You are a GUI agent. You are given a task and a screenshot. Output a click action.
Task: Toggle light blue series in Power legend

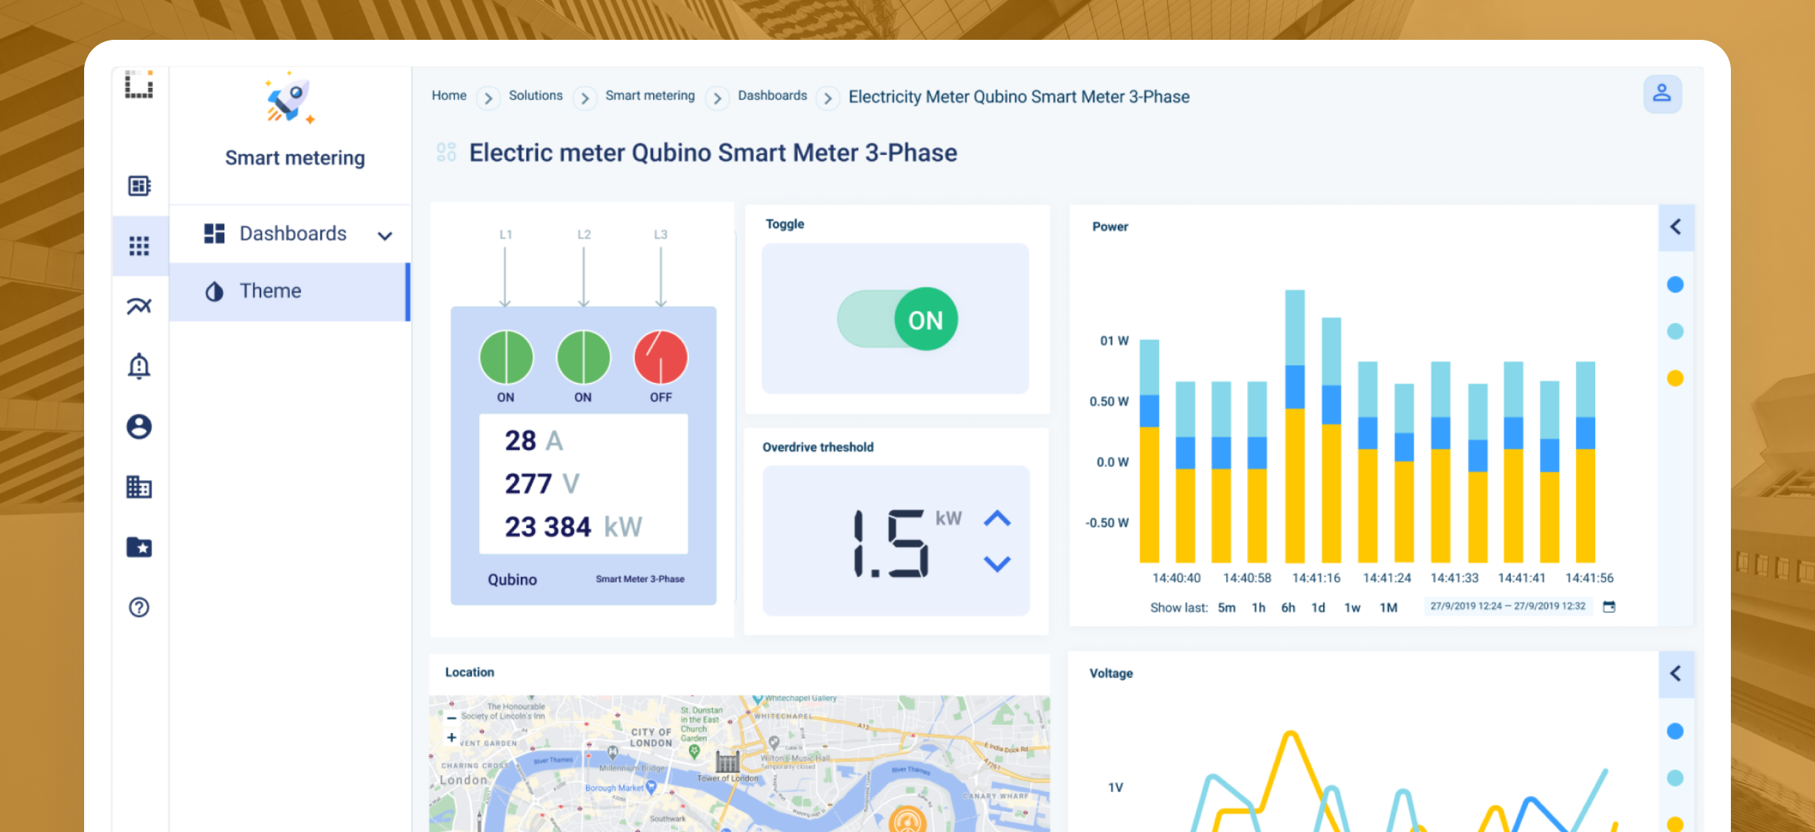[x=1676, y=331]
